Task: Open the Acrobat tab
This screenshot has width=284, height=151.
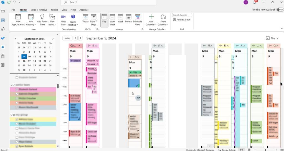Action: [84, 10]
